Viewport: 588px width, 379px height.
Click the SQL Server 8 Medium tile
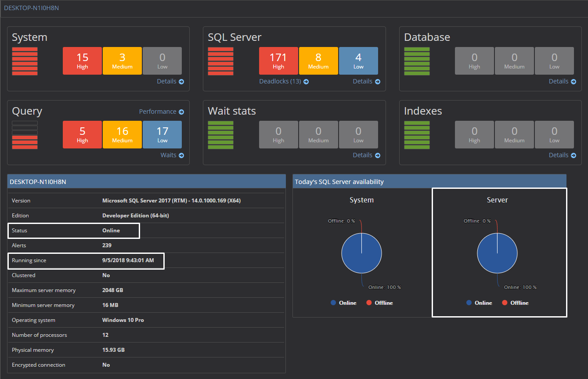(x=318, y=61)
